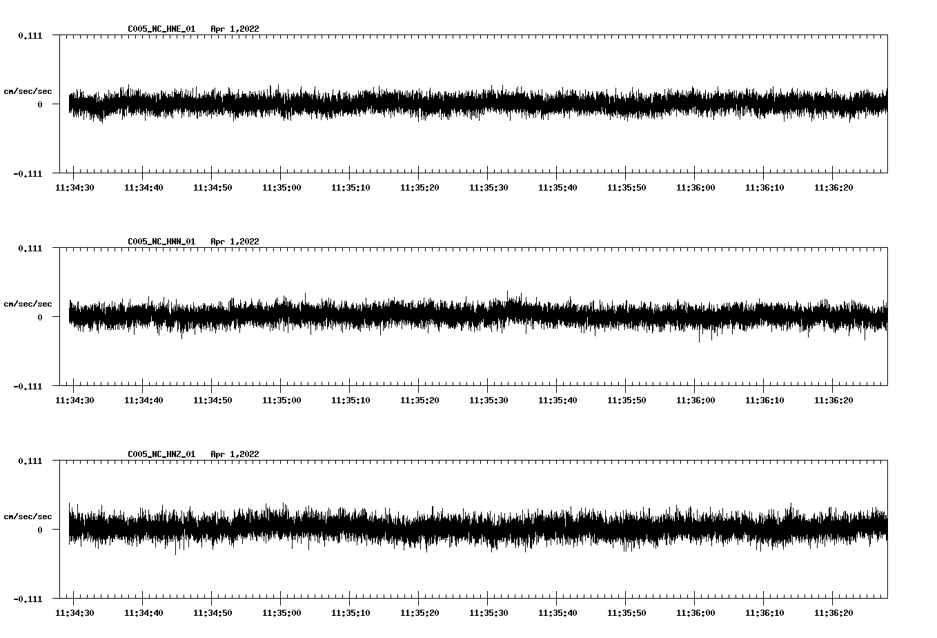Click 11:35:40 on the HNE time axis

558,188
